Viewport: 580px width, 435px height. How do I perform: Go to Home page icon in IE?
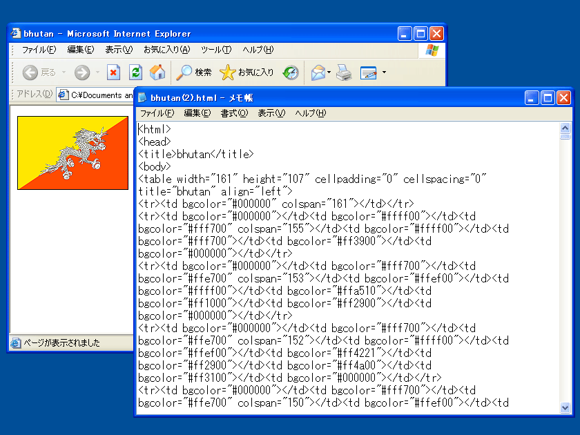(x=157, y=72)
